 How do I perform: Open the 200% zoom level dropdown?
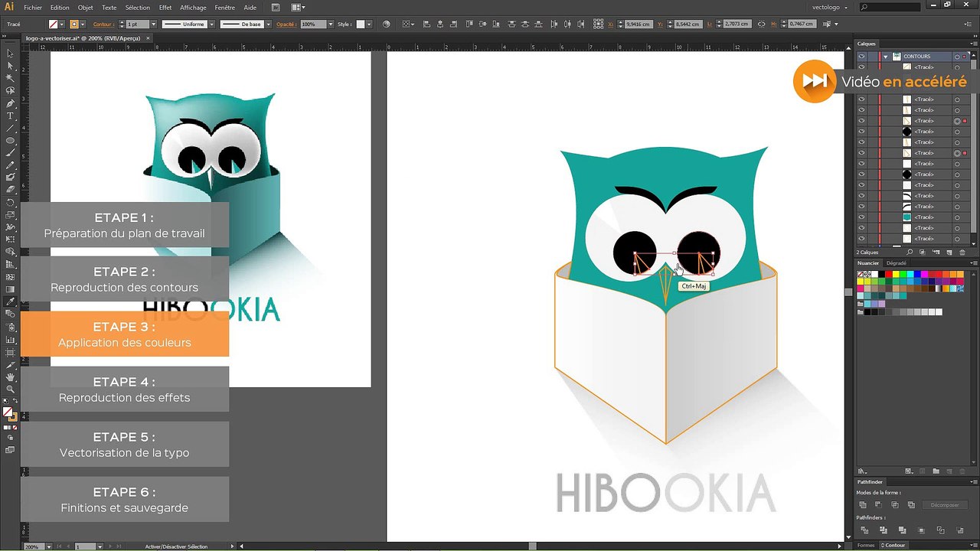point(49,546)
